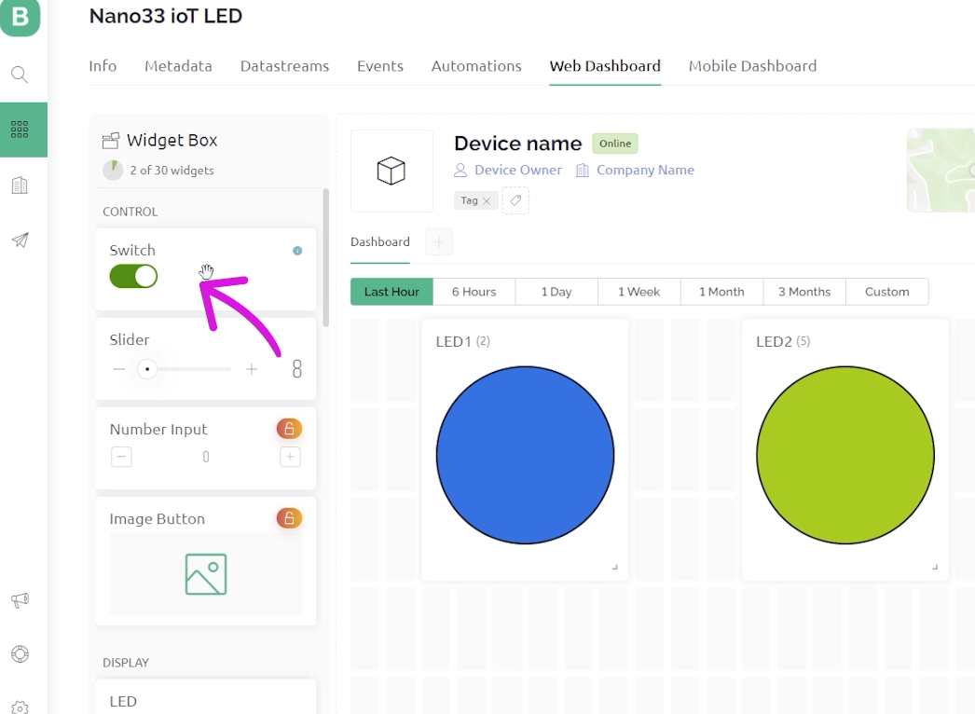
Task: Click the Image Button picture placeholder
Action: click(x=206, y=574)
